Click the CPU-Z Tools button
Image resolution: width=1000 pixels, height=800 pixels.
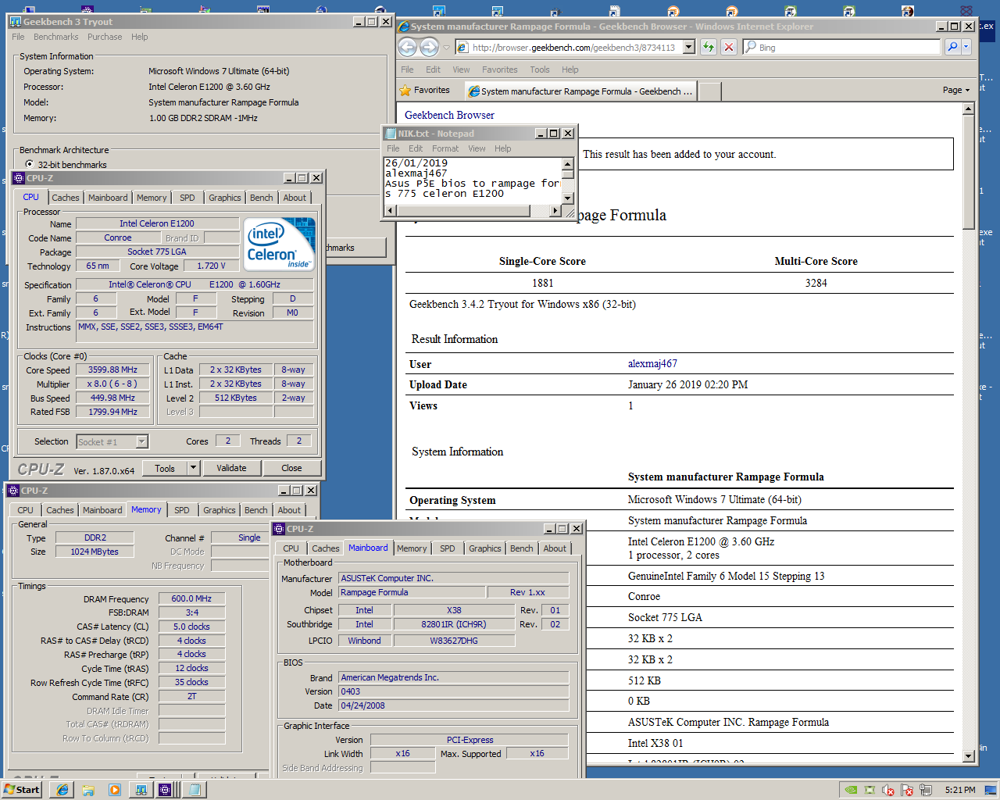(x=165, y=468)
